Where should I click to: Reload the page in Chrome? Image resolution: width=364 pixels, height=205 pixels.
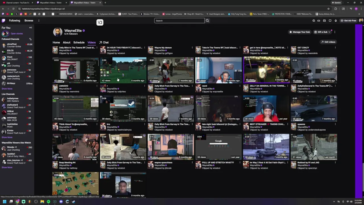[x=13, y=9]
